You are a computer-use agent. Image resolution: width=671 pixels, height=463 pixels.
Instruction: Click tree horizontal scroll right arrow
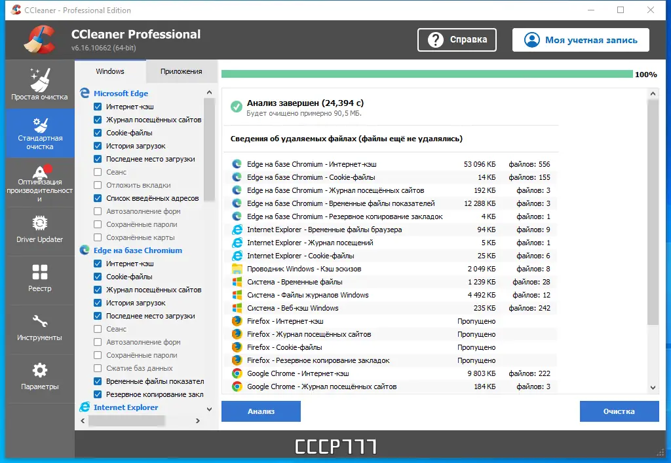coord(198,420)
